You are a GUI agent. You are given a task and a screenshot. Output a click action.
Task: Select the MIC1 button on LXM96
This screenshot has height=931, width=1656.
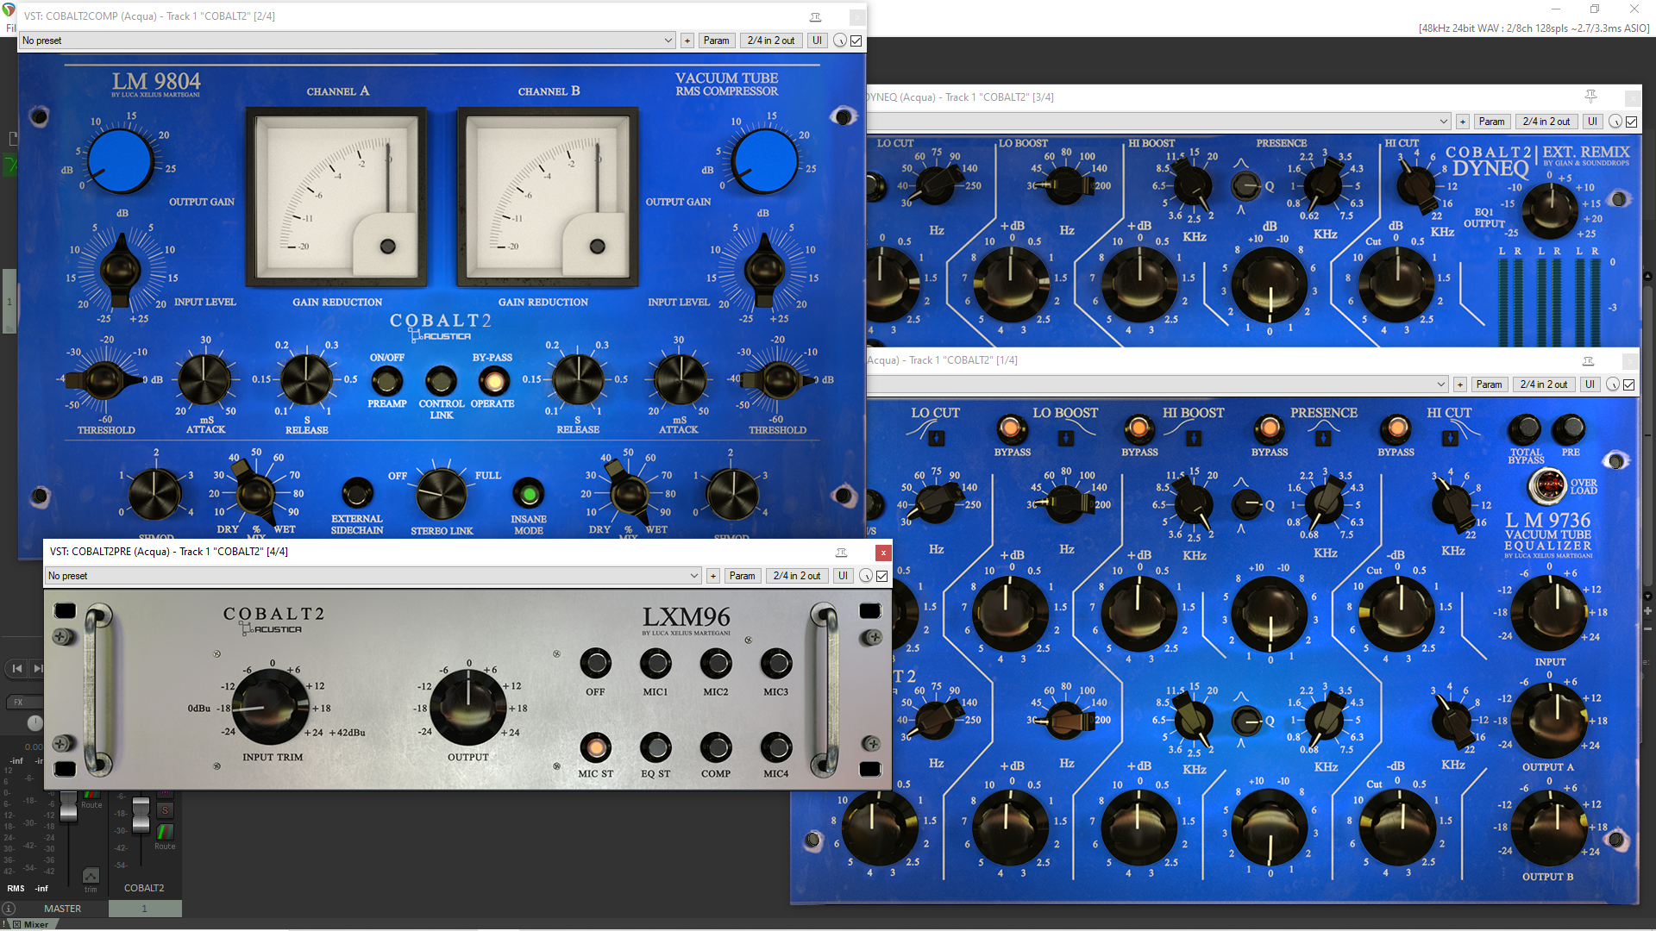click(x=655, y=663)
